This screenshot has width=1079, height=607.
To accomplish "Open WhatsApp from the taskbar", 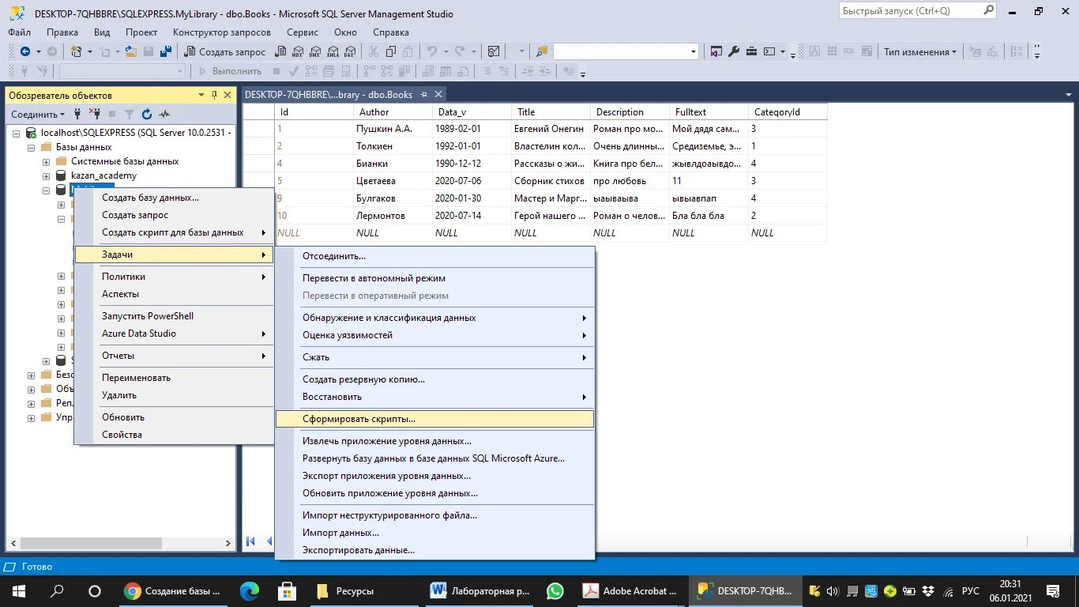I will [555, 591].
